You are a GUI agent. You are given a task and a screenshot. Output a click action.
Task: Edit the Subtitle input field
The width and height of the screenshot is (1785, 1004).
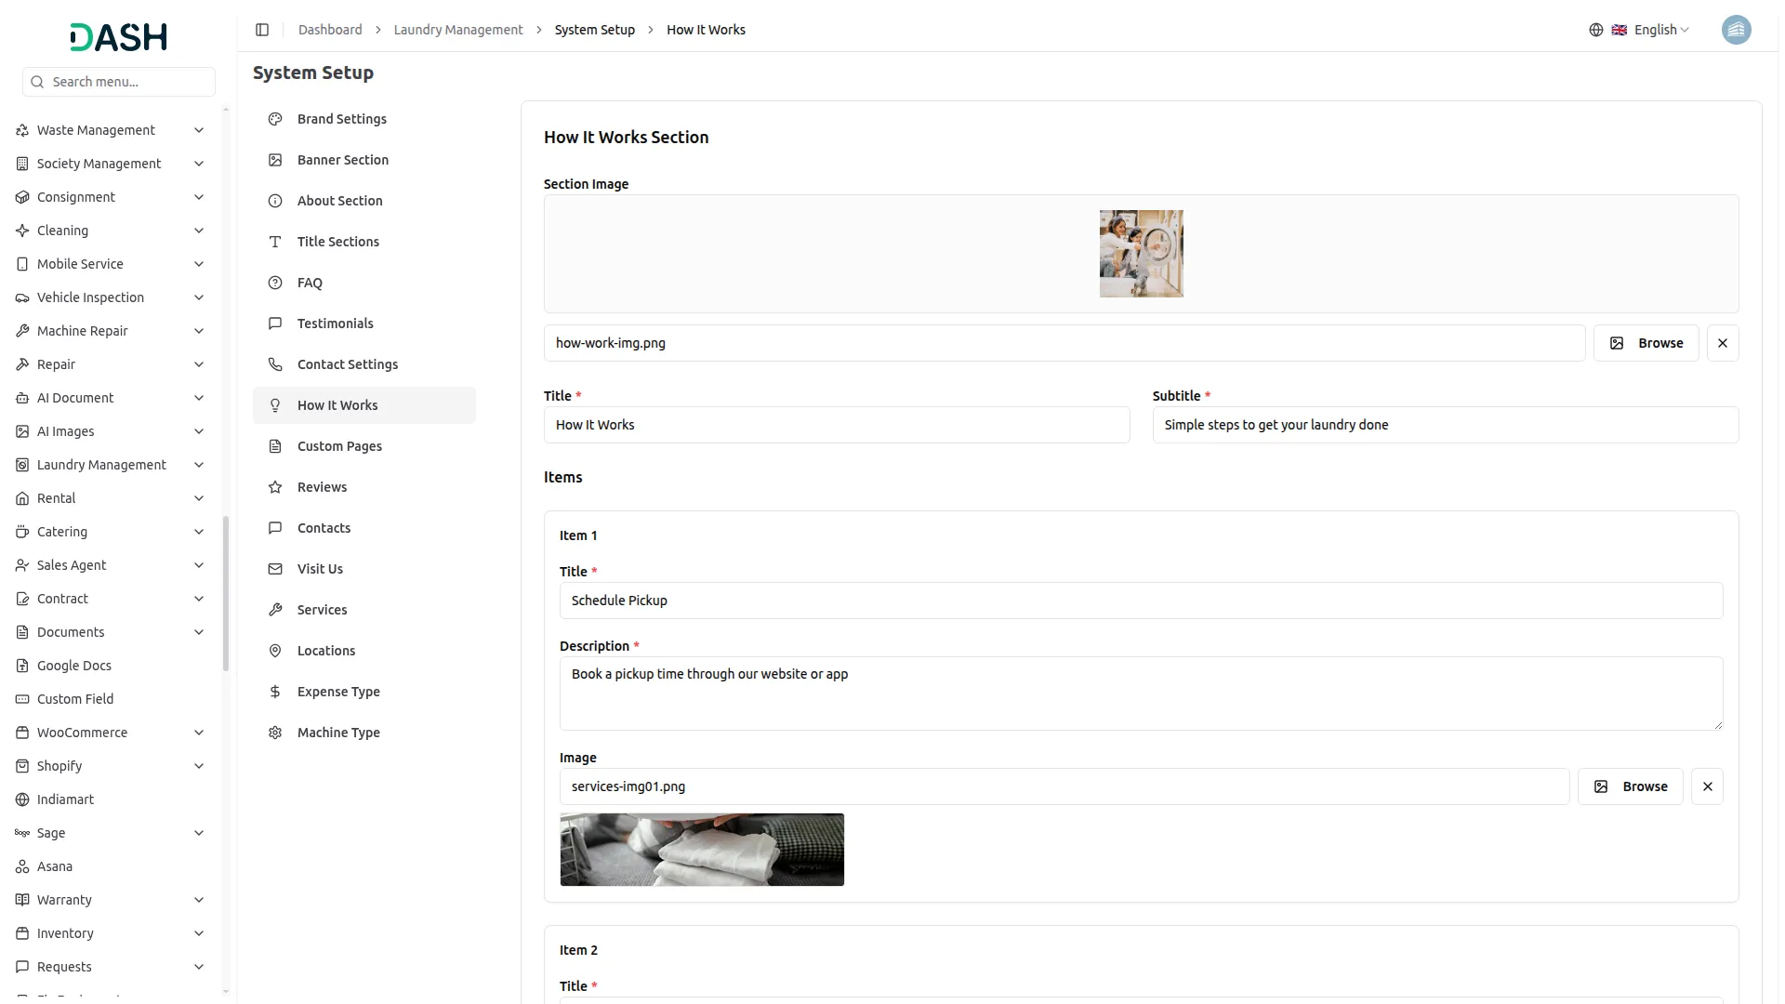(1446, 425)
